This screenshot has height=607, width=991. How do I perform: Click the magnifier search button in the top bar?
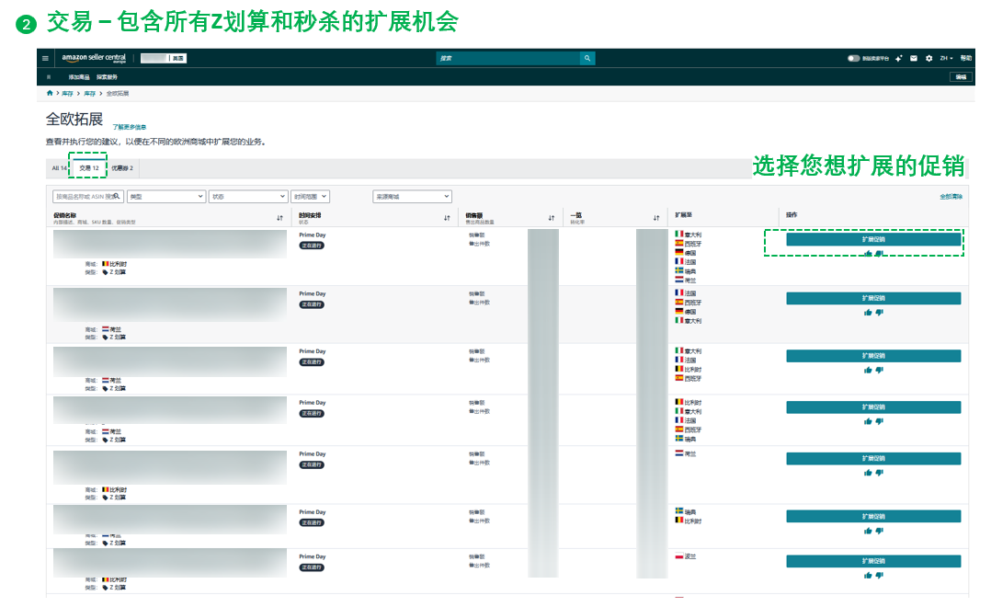pos(587,58)
